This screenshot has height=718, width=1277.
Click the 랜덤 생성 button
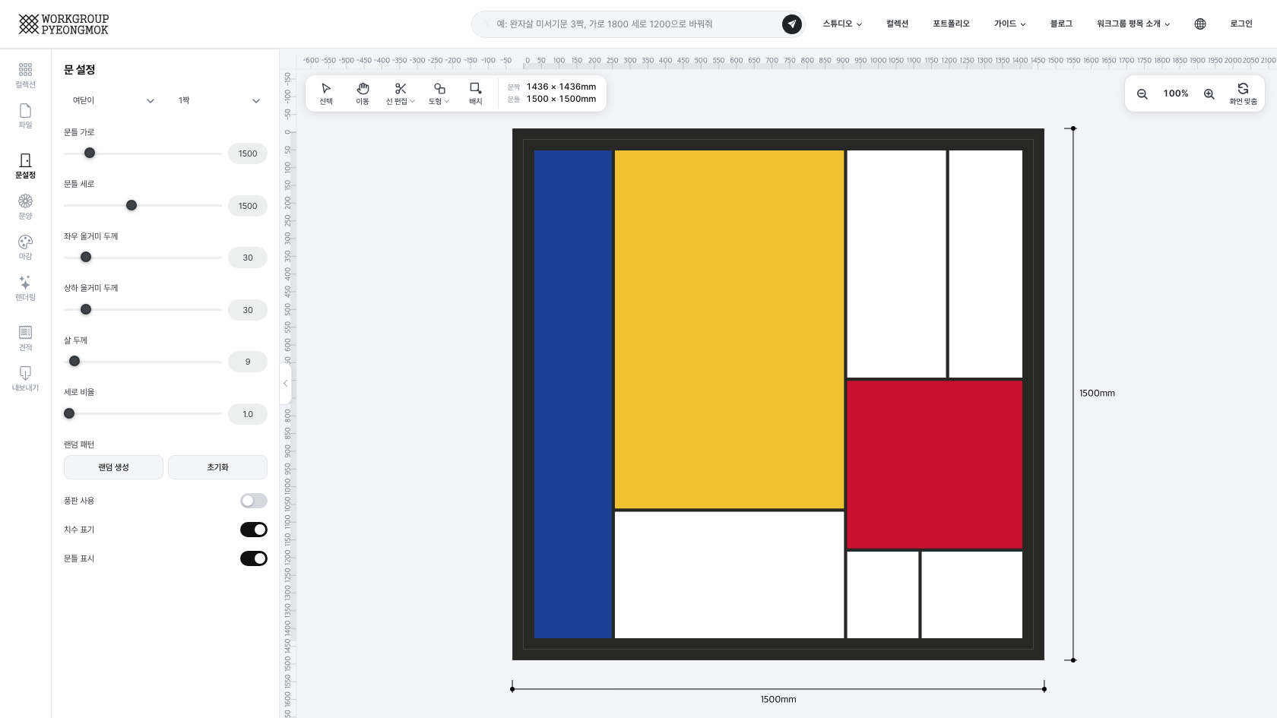tap(113, 467)
